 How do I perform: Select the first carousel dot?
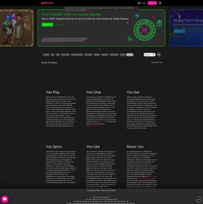97,49
